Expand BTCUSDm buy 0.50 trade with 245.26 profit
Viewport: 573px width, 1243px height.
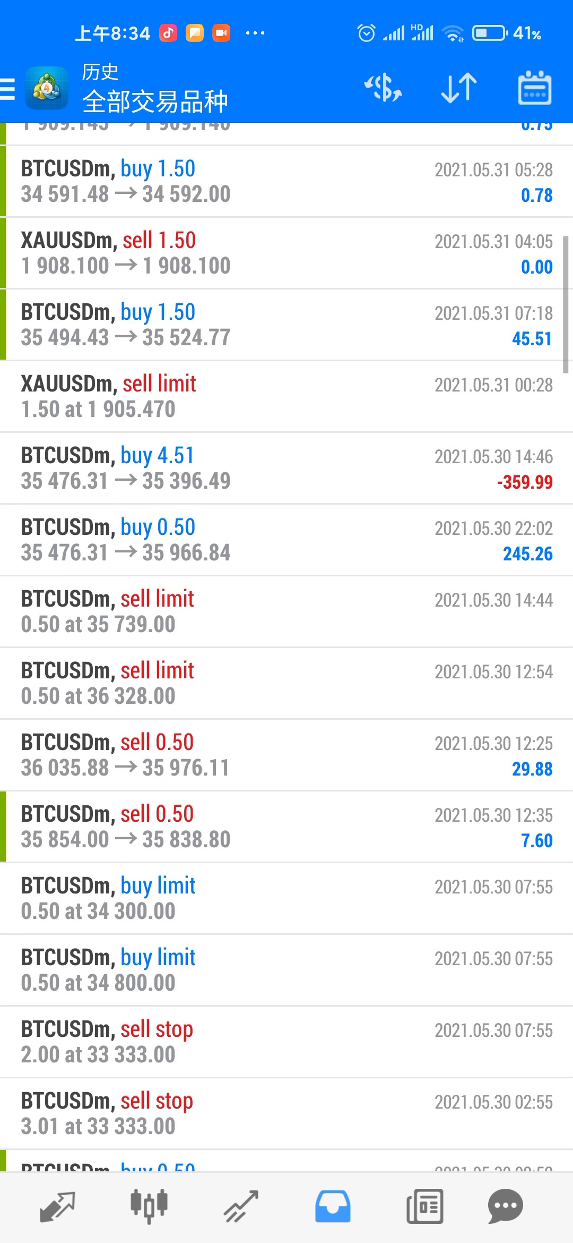click(x=286, y=540)
